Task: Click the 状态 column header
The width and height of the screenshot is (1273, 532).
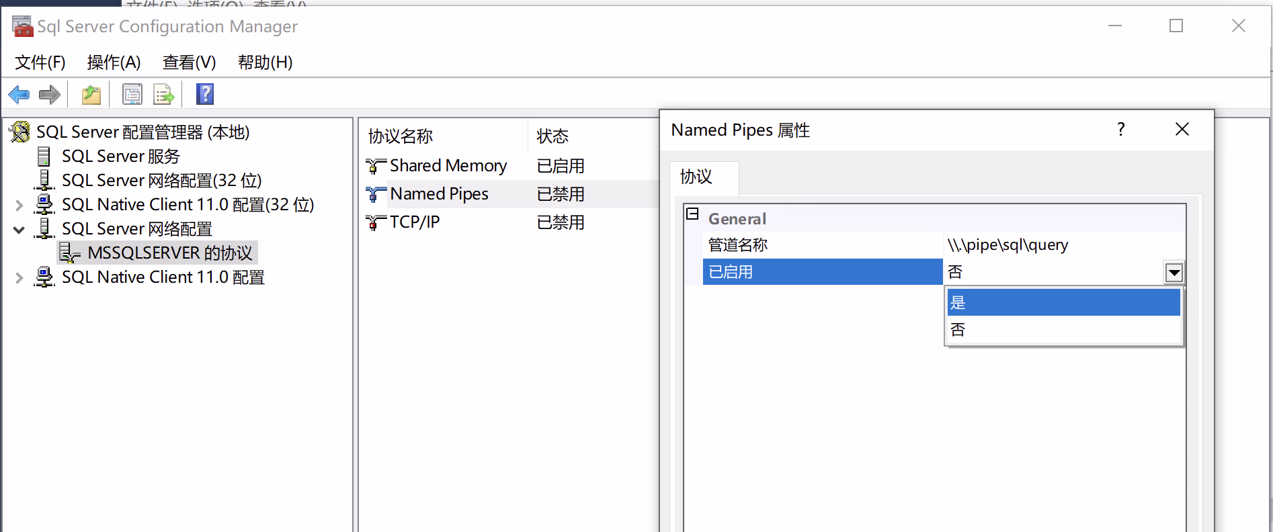Action: (x=552, y=136)
